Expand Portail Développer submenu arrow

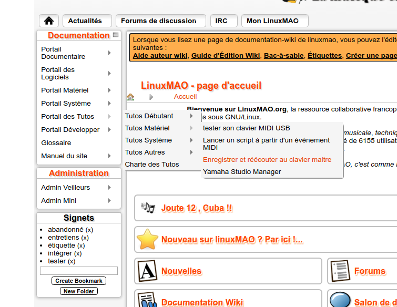[x=109, y=130]
